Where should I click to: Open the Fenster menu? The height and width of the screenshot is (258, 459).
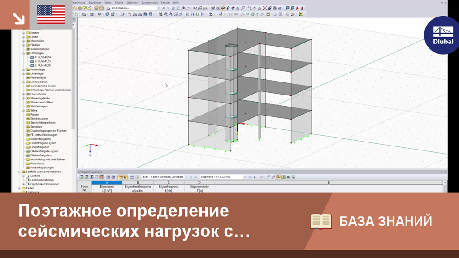tap(166, 2)
